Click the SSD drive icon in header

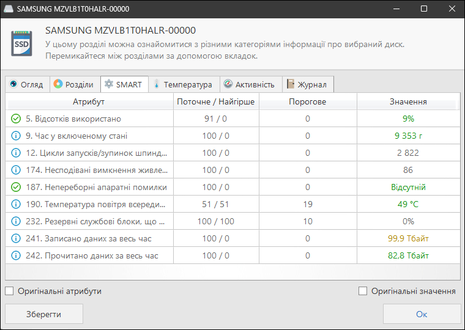[21, 43]
